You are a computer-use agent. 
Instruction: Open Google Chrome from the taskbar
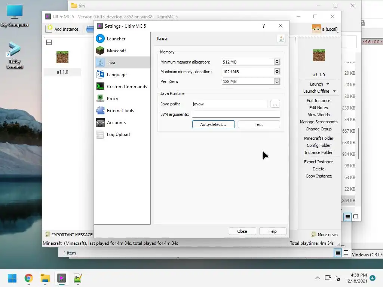point(28,278)
